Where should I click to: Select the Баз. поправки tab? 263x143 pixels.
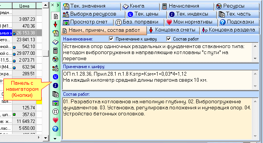(139, 22)
